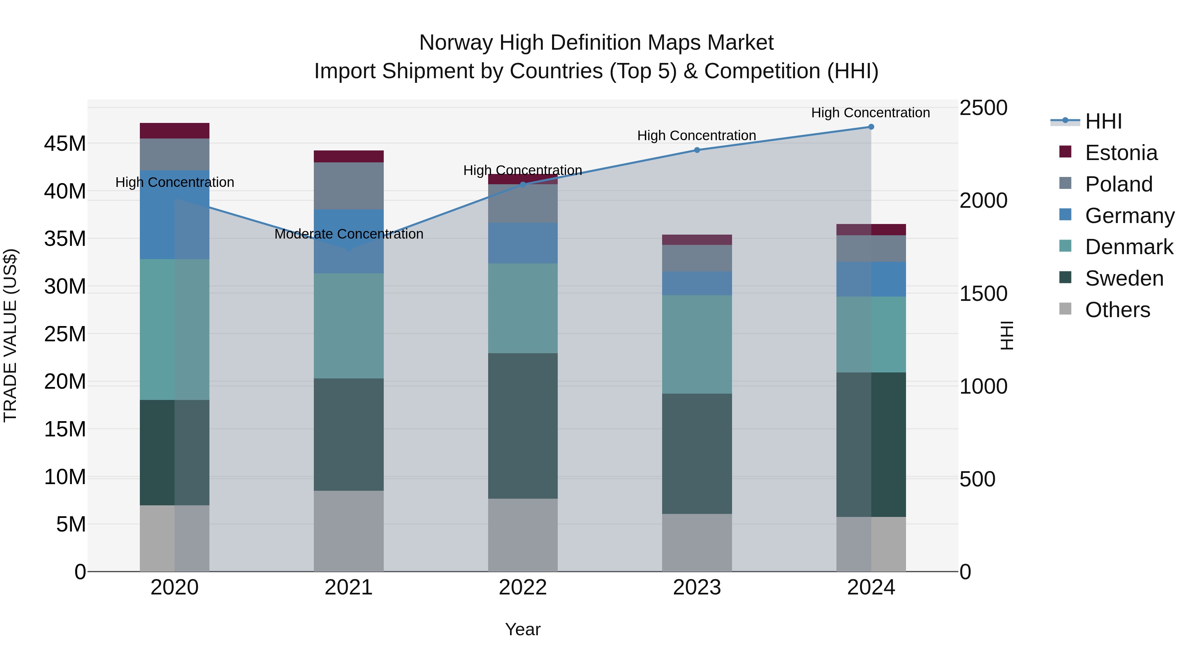Click the 2023 x-axis tick label
The height and width of the screenshot is (671, 1193).
click(x=697, y=587)
